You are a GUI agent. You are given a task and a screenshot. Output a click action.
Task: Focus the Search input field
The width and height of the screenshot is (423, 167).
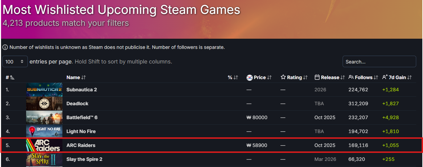coord(379,62)
